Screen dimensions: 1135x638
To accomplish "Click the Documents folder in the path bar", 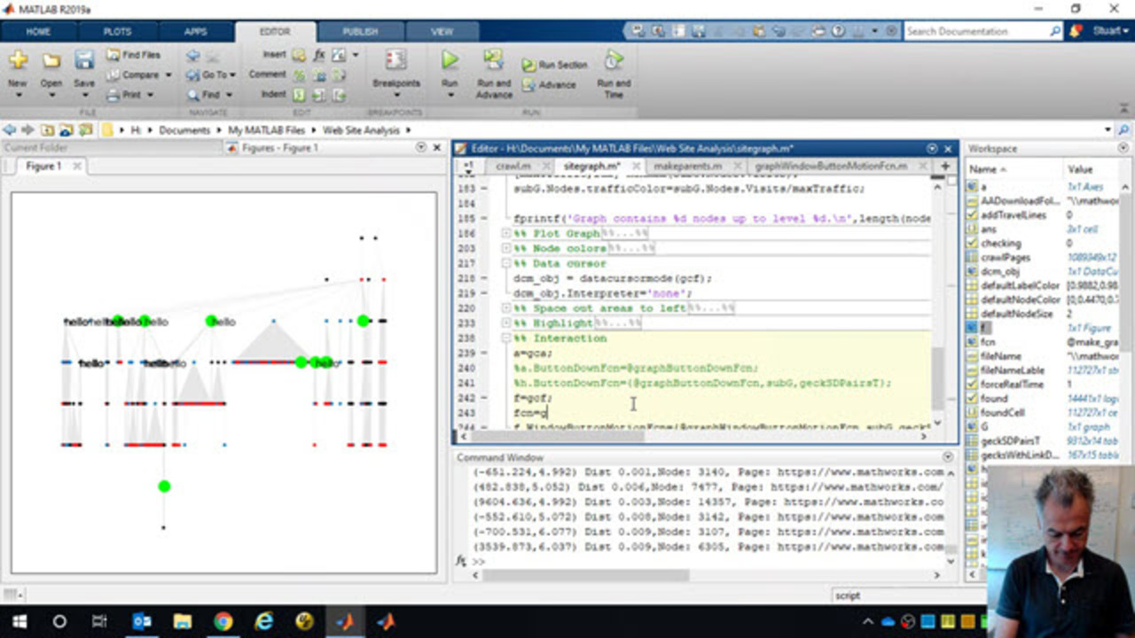I will tap(184, 130).
